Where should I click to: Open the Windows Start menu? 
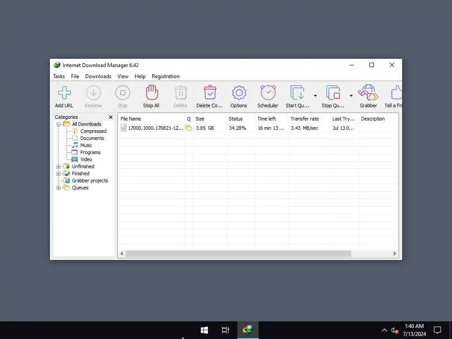pos(204,330)
